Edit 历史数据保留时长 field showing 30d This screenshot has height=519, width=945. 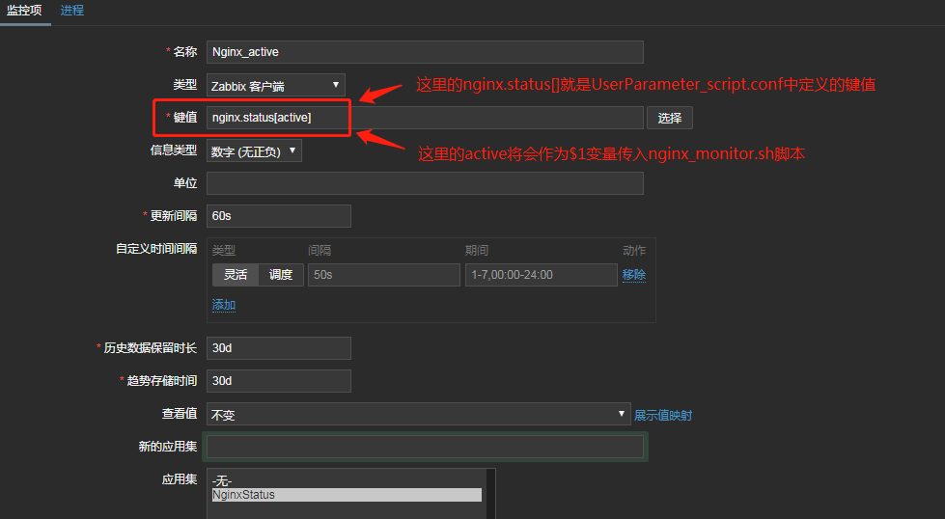click(x=278, y=348)
